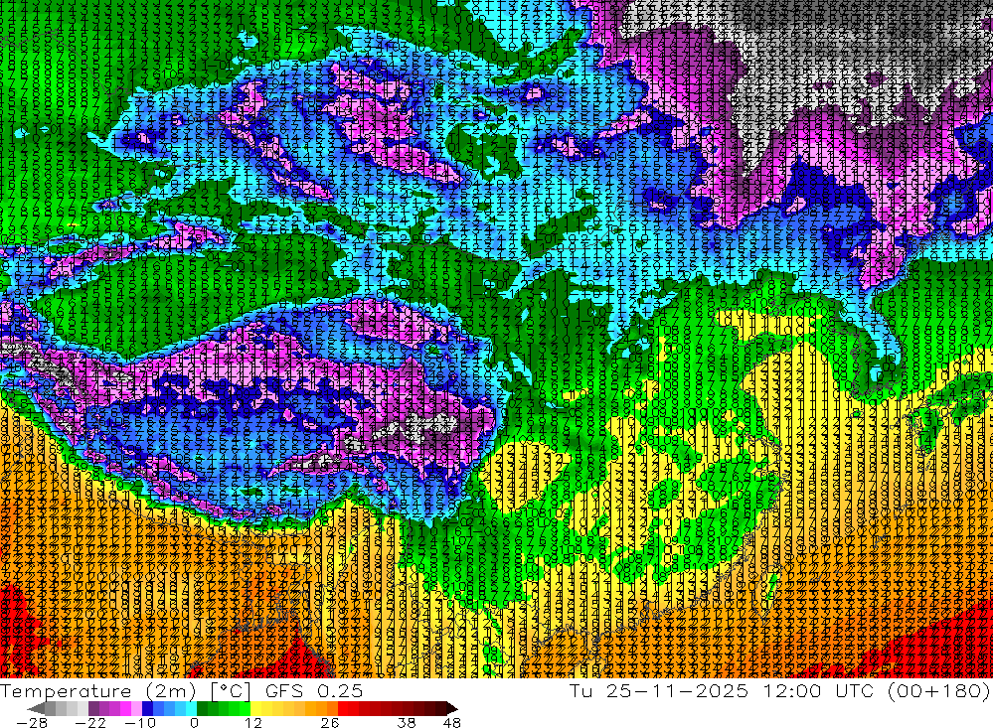Image resolution: width=994 pixels, height=728 pixels.
Task: Click the "GFS 0.25" model label
Action: [314, 691]
